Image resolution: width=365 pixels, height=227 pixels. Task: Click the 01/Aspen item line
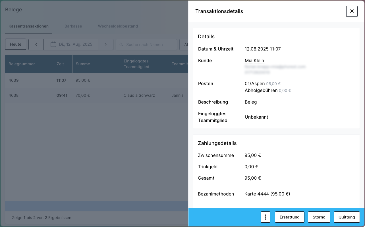click(262, 84)
